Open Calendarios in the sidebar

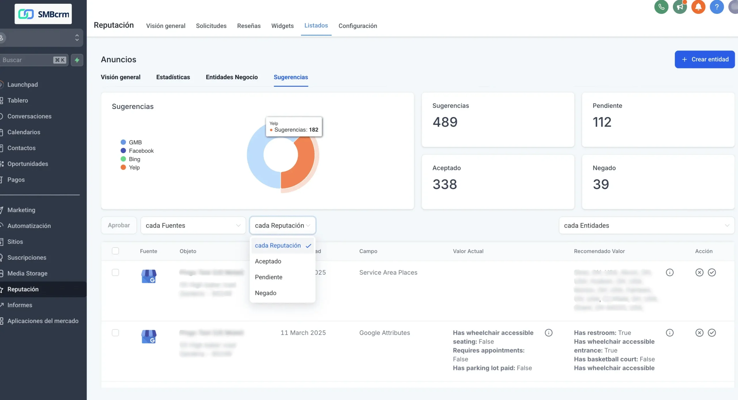click(24, 132)
